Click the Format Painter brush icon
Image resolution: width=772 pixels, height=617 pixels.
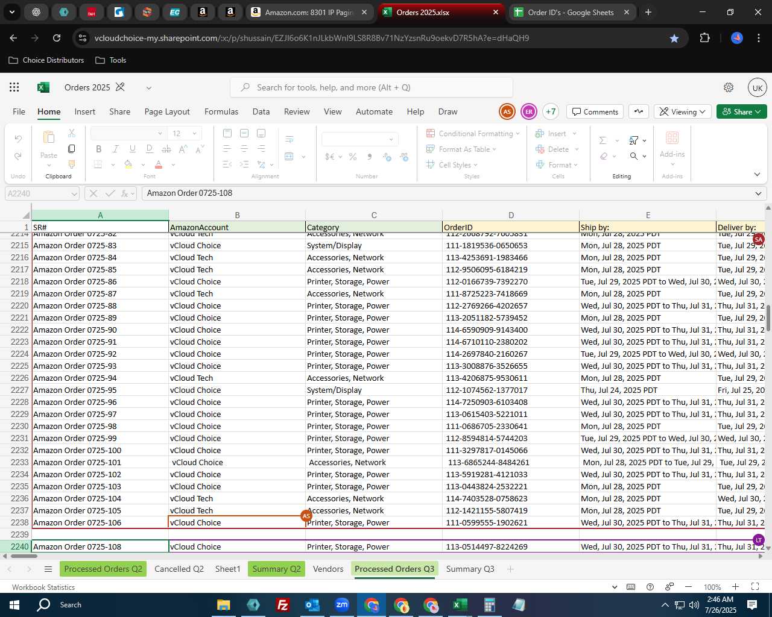coord(72,164)
